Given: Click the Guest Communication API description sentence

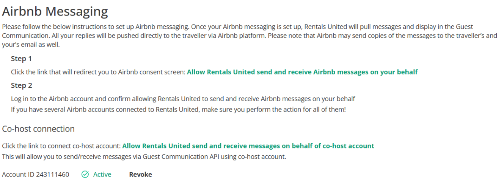Looking at the screenshot, I should click(x=144, y=156).
